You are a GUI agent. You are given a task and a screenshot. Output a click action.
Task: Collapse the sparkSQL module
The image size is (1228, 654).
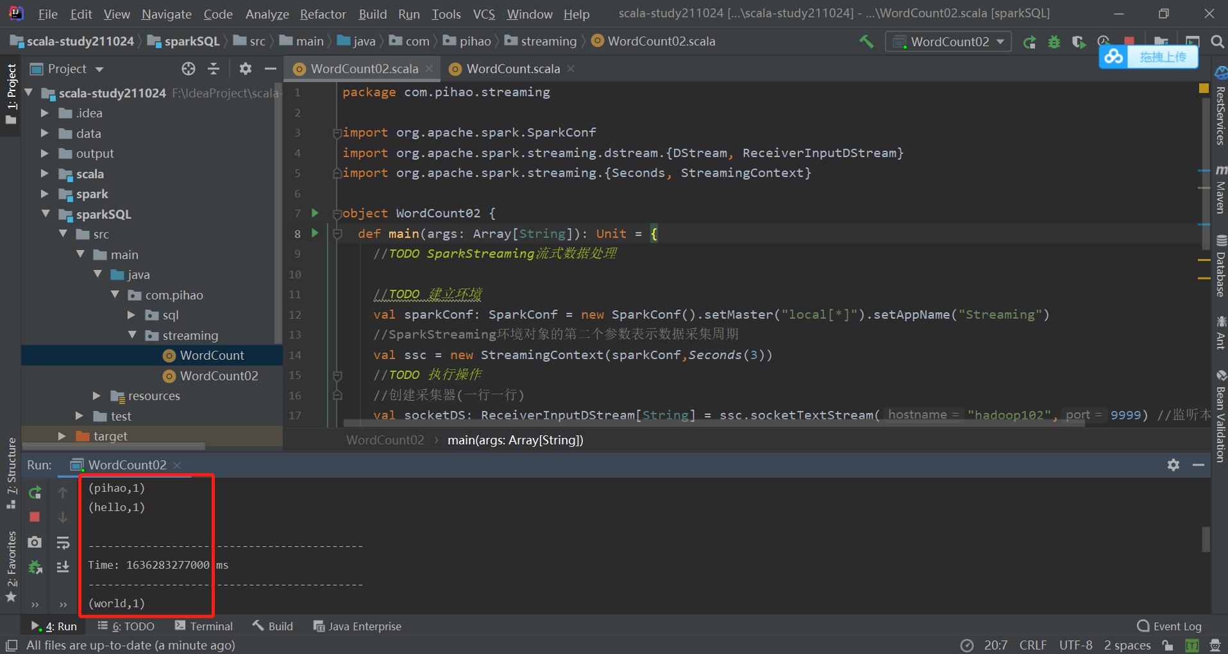(x=46, y=214)
